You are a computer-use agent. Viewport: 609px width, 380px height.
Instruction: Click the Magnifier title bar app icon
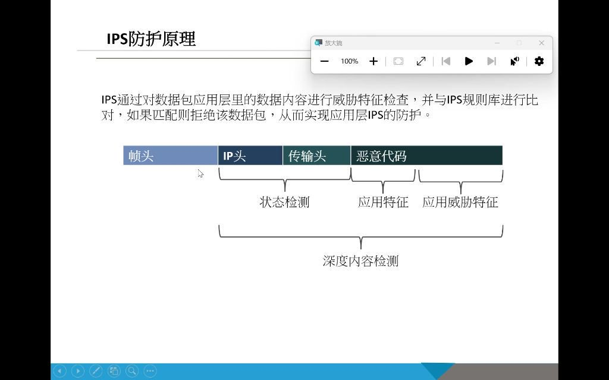point(319,43)
